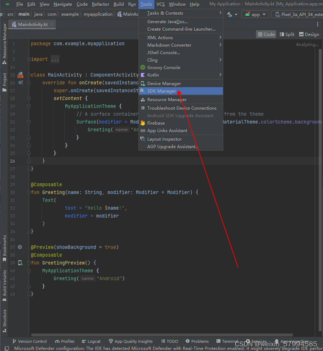The height and width of the screenshot is (351, 323).
Task: Click the override indicator icon on line 16
Action: pyautogui.click(x=20, y=83)
